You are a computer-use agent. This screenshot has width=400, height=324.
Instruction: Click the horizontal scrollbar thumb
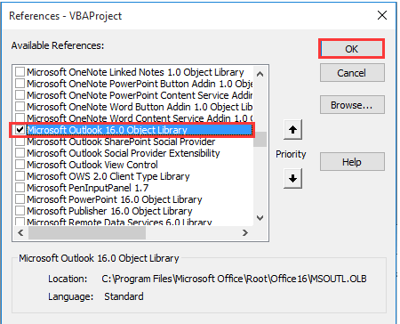(x=87, y=233)
